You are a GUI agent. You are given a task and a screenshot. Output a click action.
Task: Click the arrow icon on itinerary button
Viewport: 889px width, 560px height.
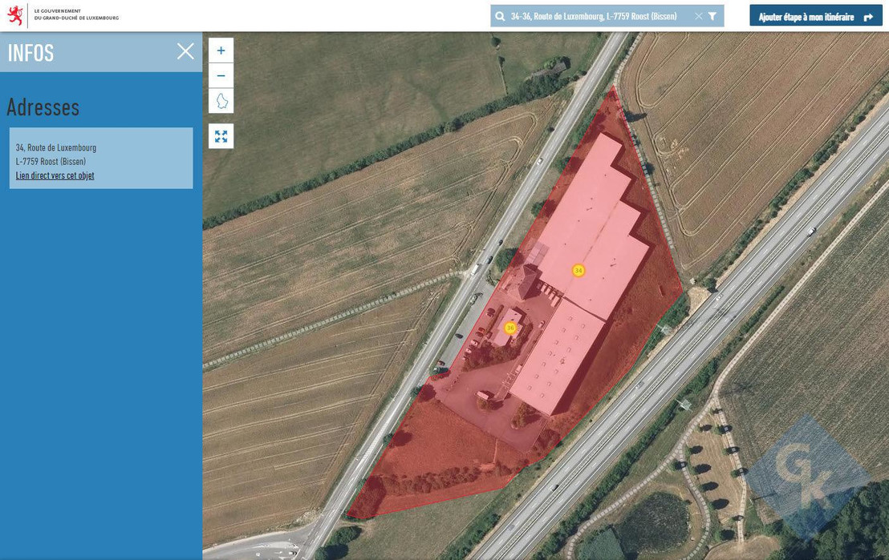[867, 17]
